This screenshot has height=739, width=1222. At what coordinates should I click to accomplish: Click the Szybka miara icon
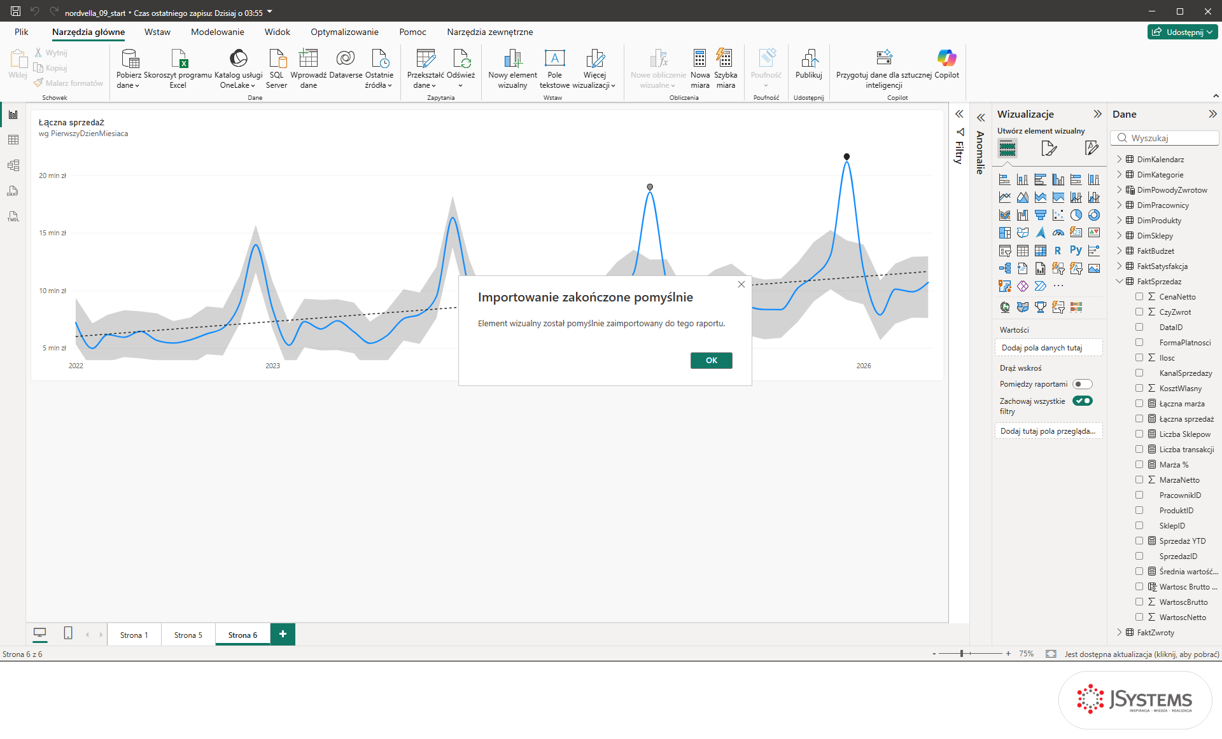pos(725,59)
